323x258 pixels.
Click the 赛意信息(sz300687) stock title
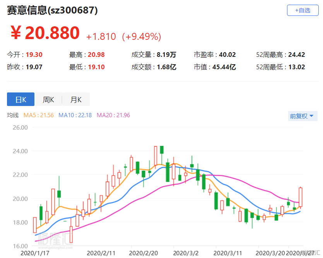[52, 10]
